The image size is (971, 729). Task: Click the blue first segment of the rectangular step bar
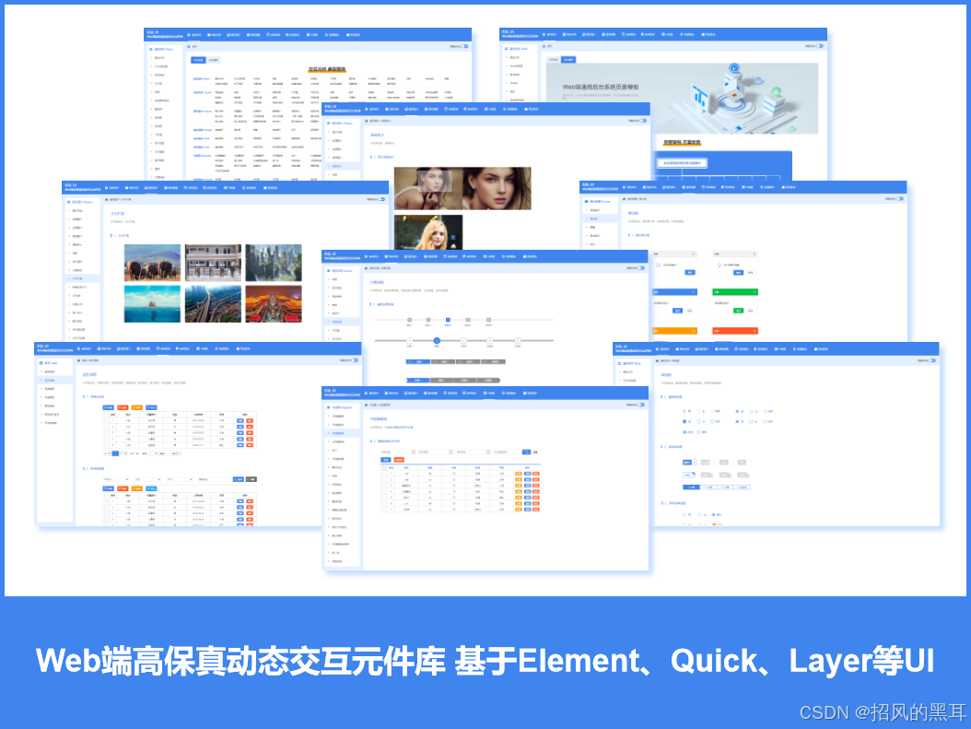click(418, 361)
